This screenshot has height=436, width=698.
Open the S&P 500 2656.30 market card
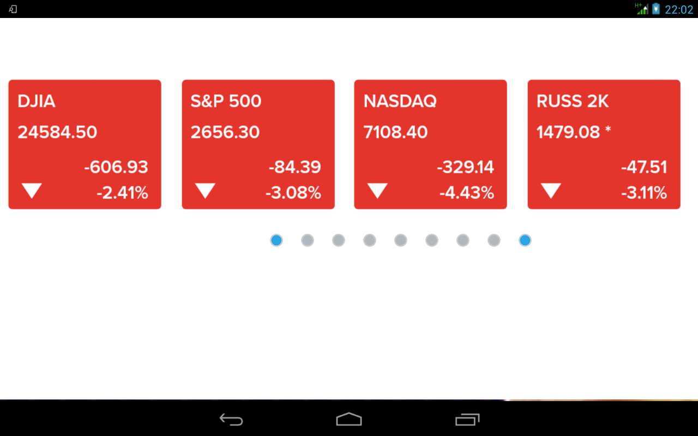258,144
